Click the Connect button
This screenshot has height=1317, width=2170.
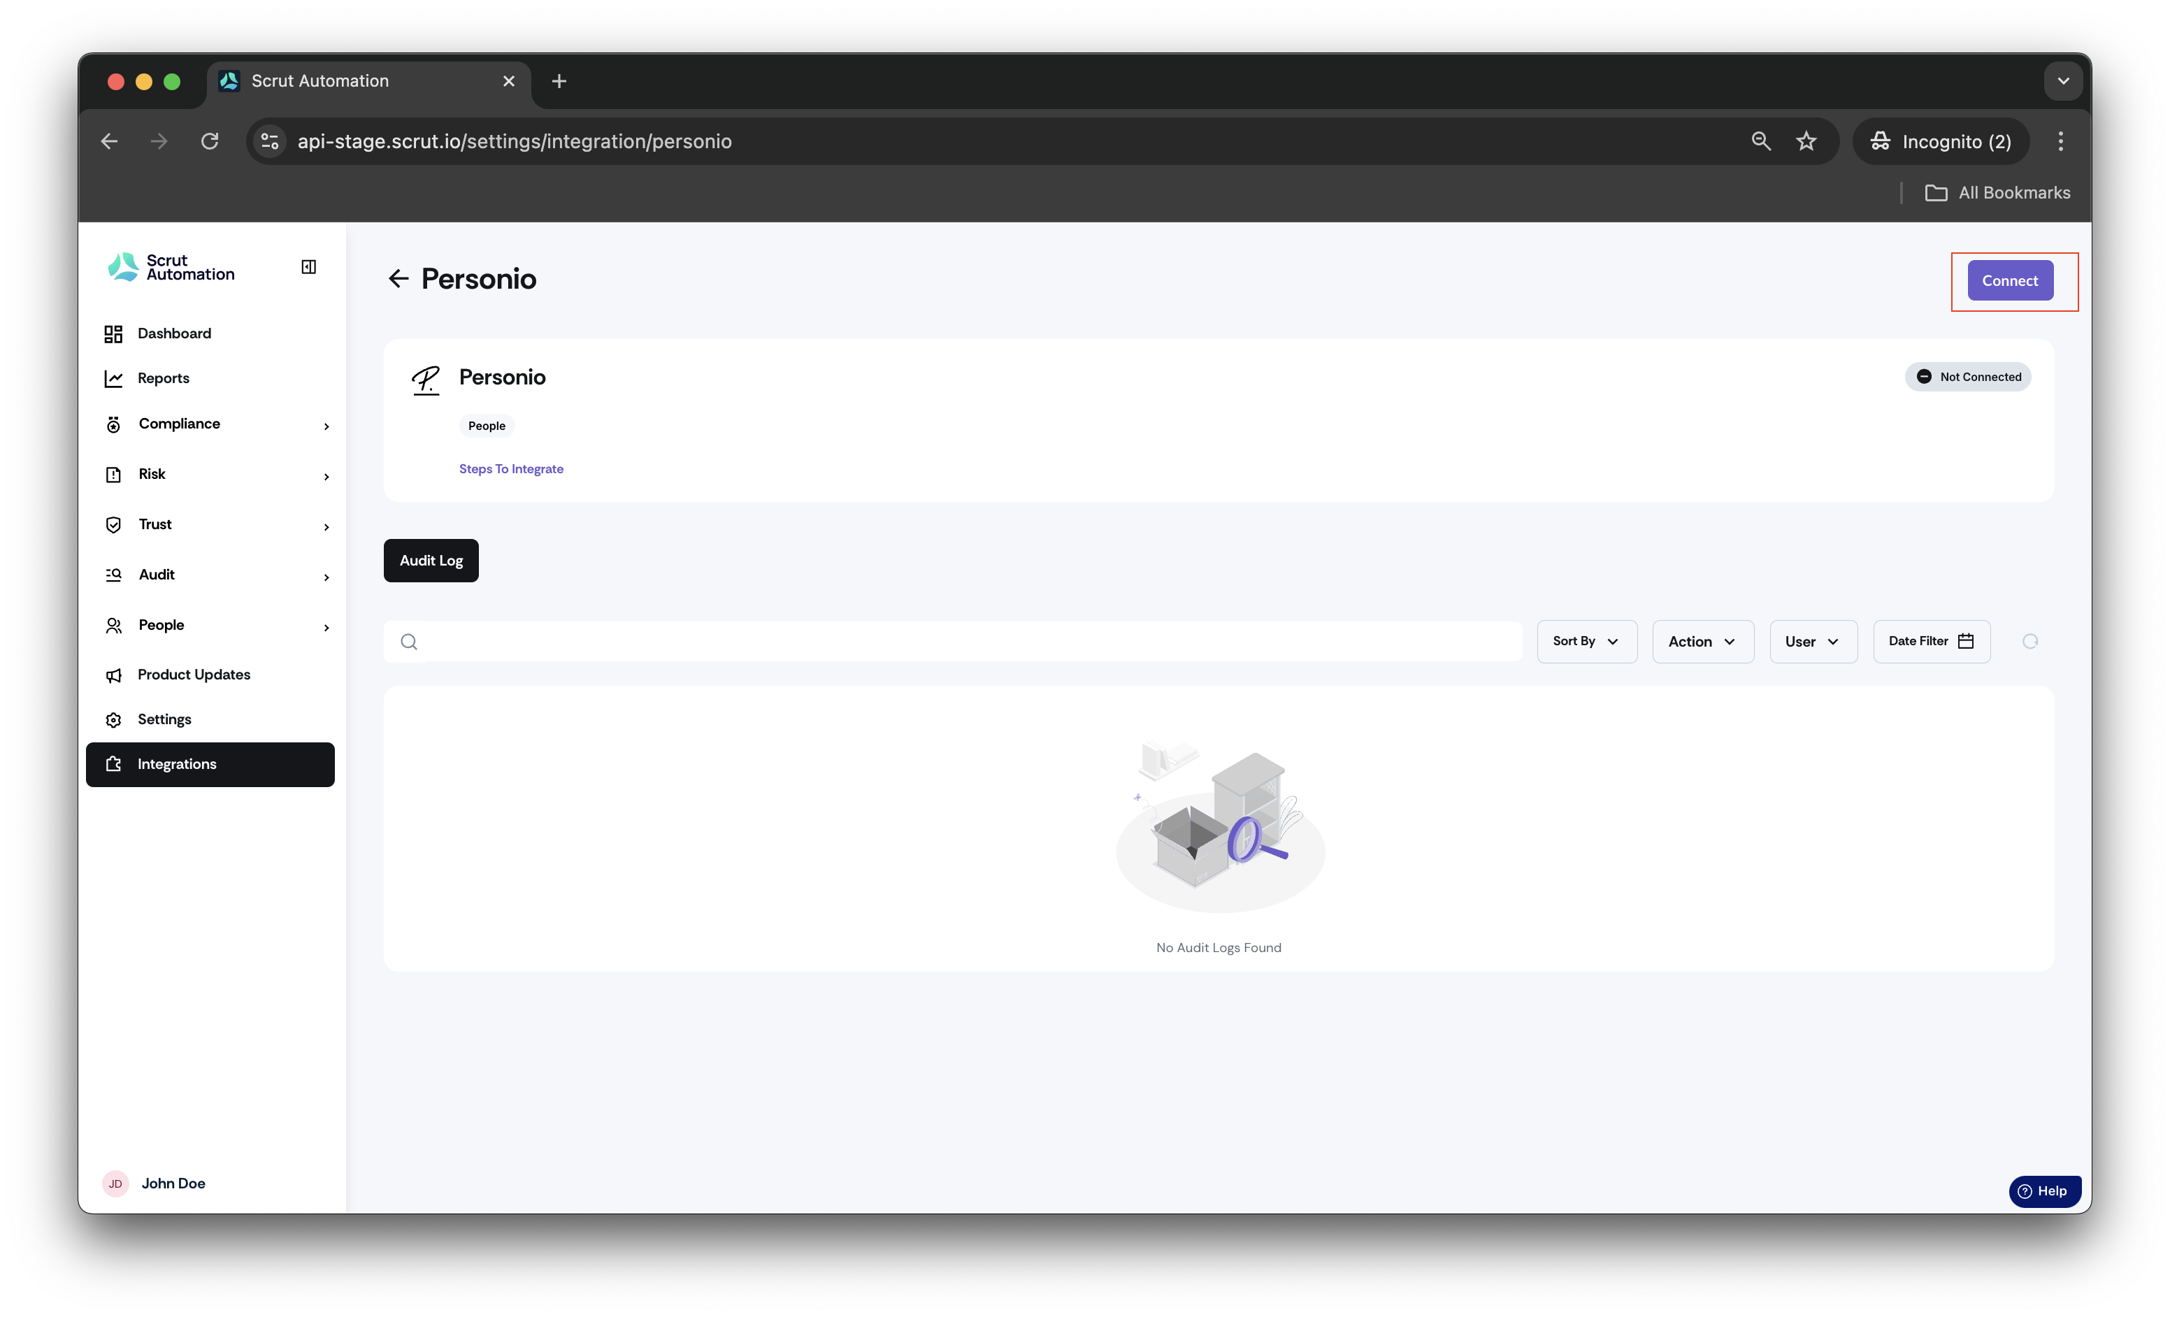pos(2010,281)
